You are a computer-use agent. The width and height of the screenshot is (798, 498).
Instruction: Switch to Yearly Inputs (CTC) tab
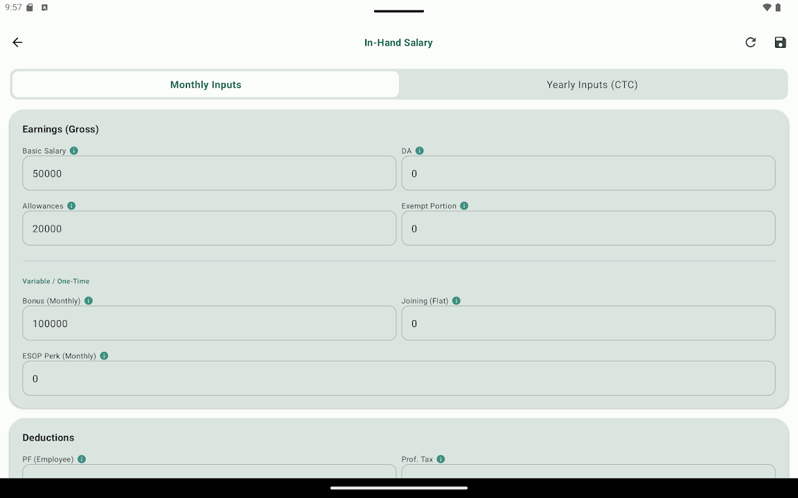coord(592,84)
